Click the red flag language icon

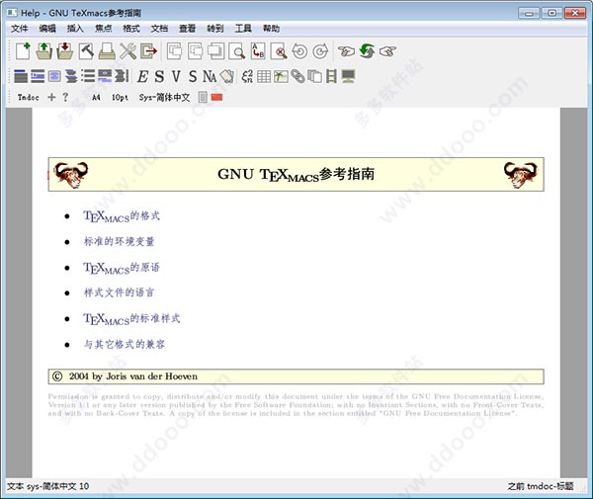click(x=216, y=98)
